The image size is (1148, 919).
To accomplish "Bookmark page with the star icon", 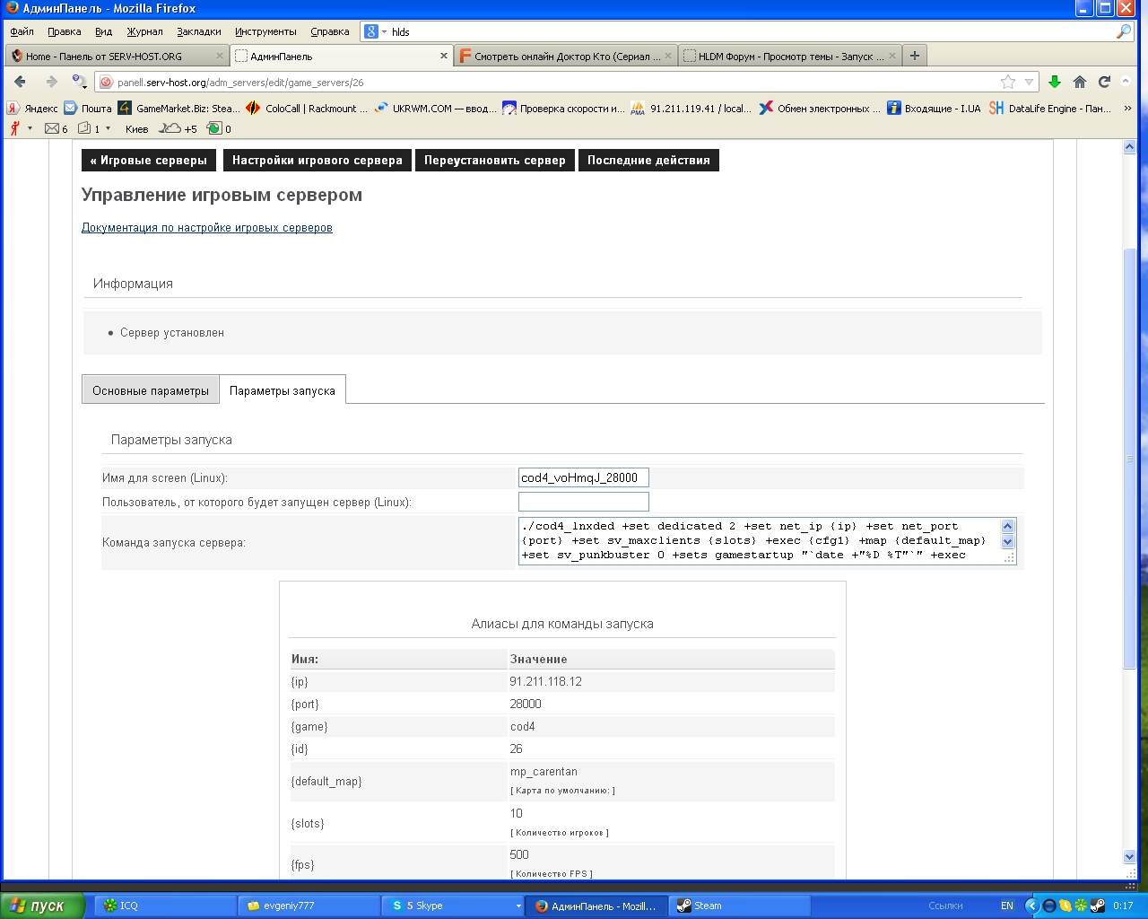I will coord(1008,82).
